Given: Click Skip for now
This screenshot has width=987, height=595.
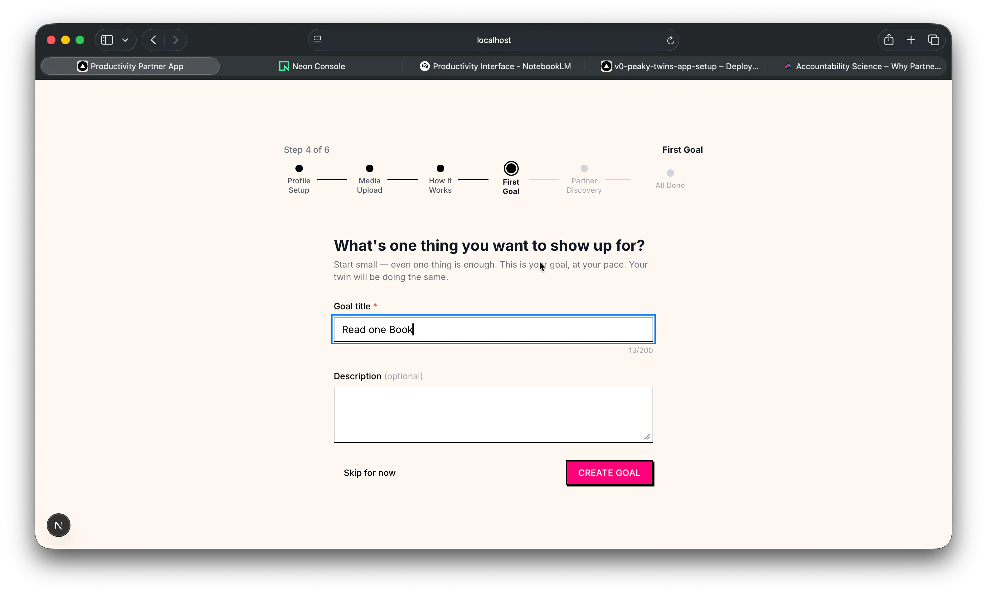Looking at the screenshot, I should tap(369, 473).
